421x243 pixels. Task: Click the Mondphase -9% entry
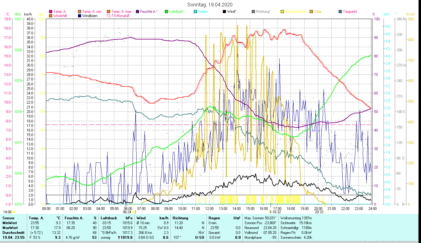pos(260,238)
